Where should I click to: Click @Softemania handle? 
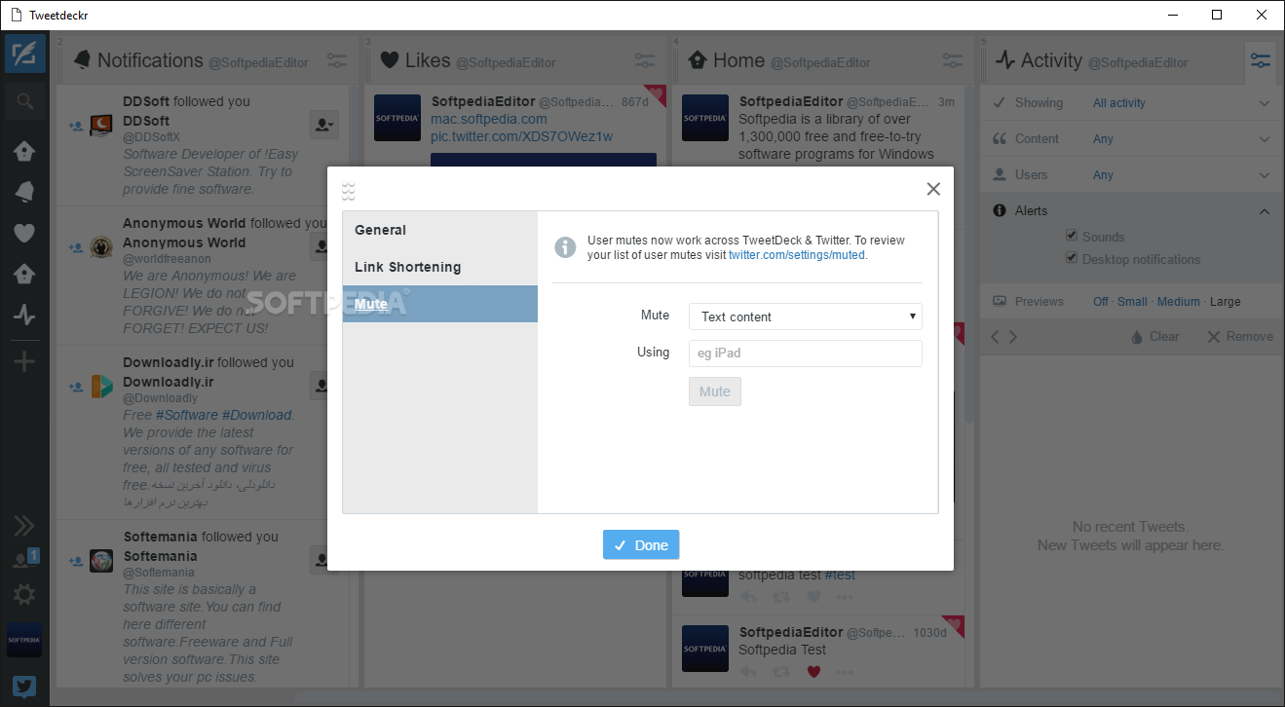(x=159, y=573)
